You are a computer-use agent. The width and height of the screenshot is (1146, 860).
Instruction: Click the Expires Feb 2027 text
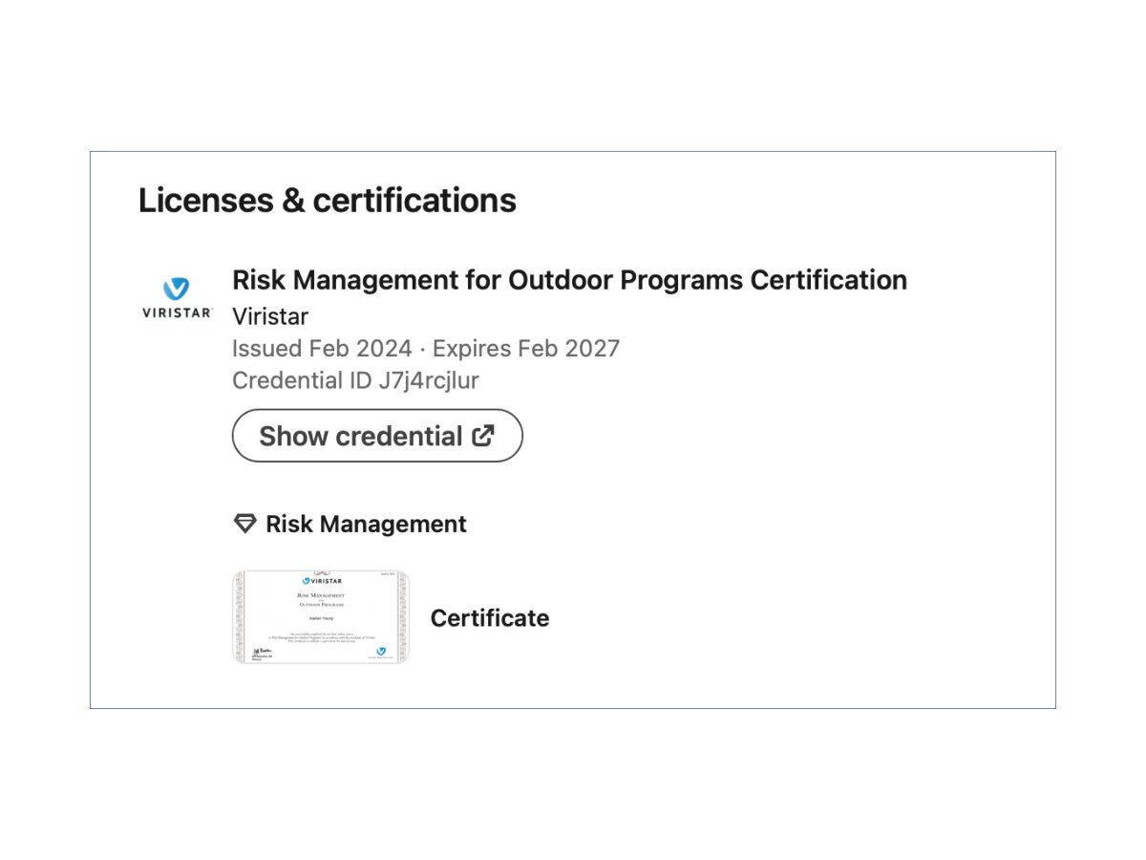click(x=526, y=349)
